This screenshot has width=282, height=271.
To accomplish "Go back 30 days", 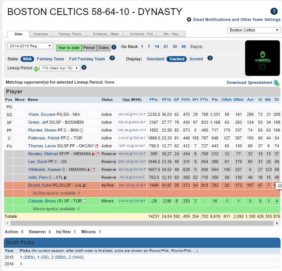I will tap(175, 47).
